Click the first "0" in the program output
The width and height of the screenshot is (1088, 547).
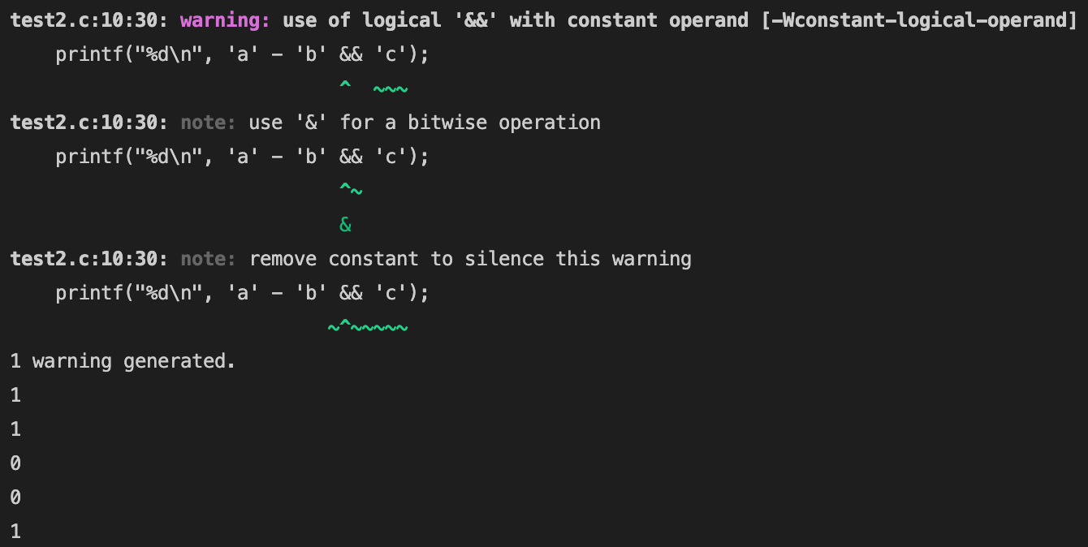(15, 463)
